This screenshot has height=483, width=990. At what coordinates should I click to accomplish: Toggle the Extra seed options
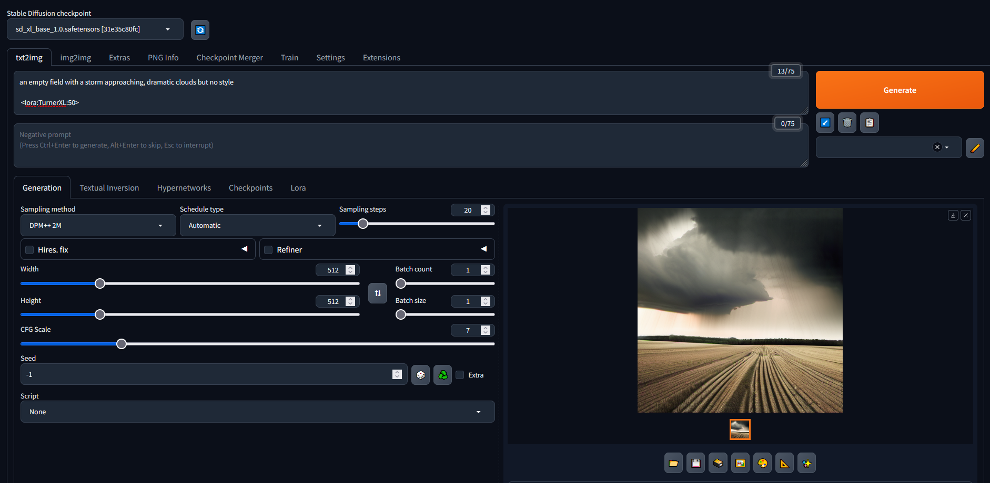(x=460, y=375)
